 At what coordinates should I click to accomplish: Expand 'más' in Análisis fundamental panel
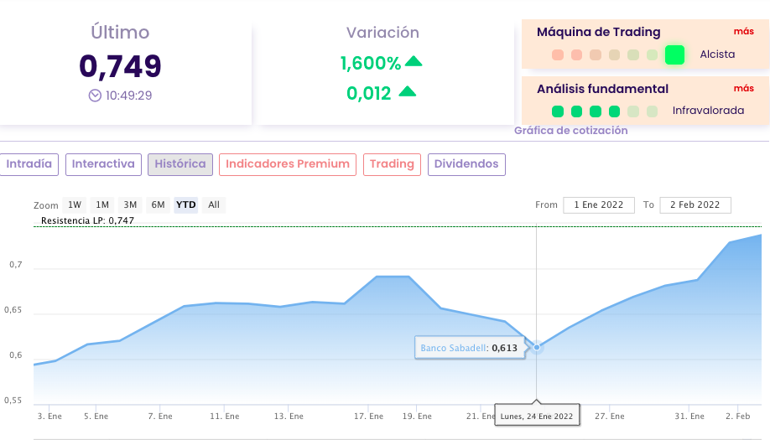pos(743,88)
